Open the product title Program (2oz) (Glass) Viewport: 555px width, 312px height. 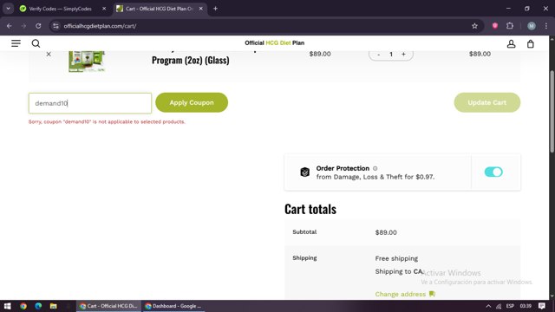click(x=191, y=60)
